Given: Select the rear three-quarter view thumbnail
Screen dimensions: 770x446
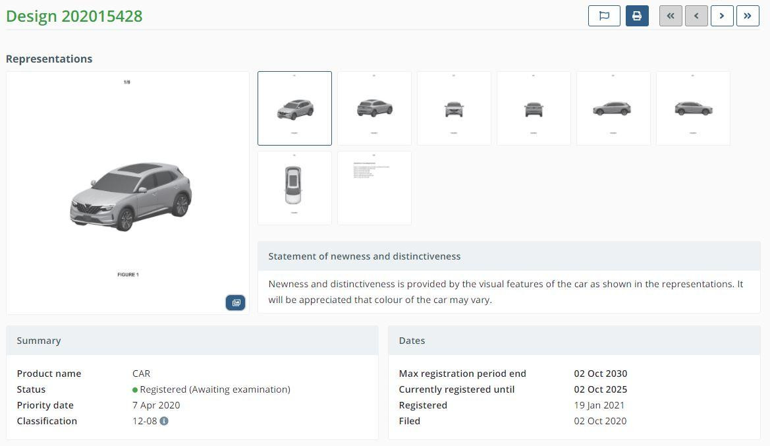Looking at the screenshot, I should [x=374, y=108].
